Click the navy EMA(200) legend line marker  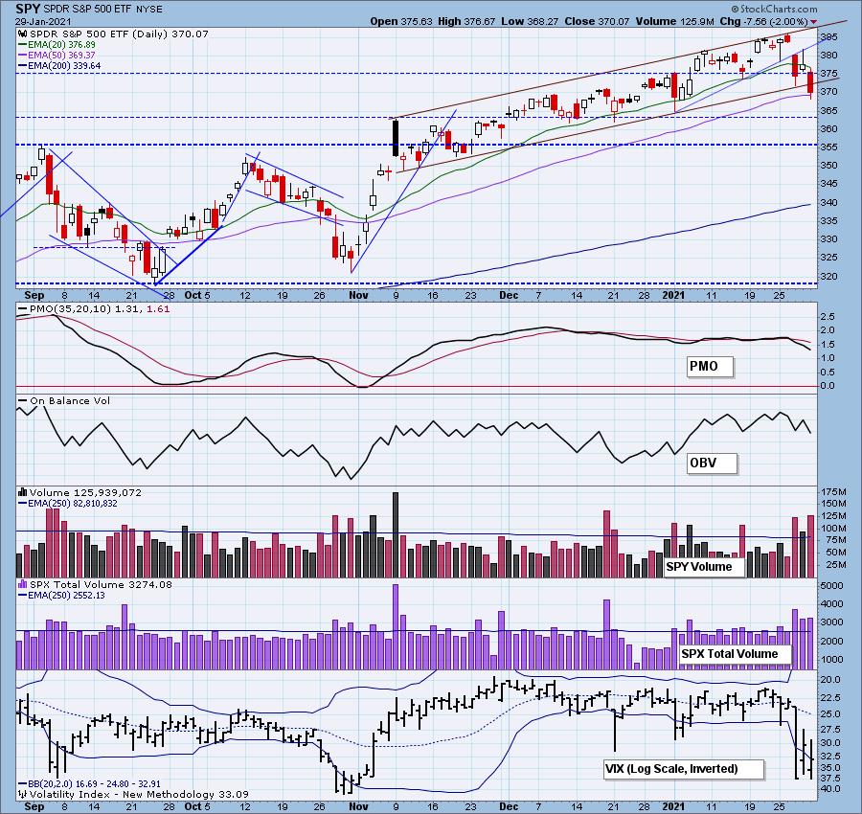tap(23, 65)
